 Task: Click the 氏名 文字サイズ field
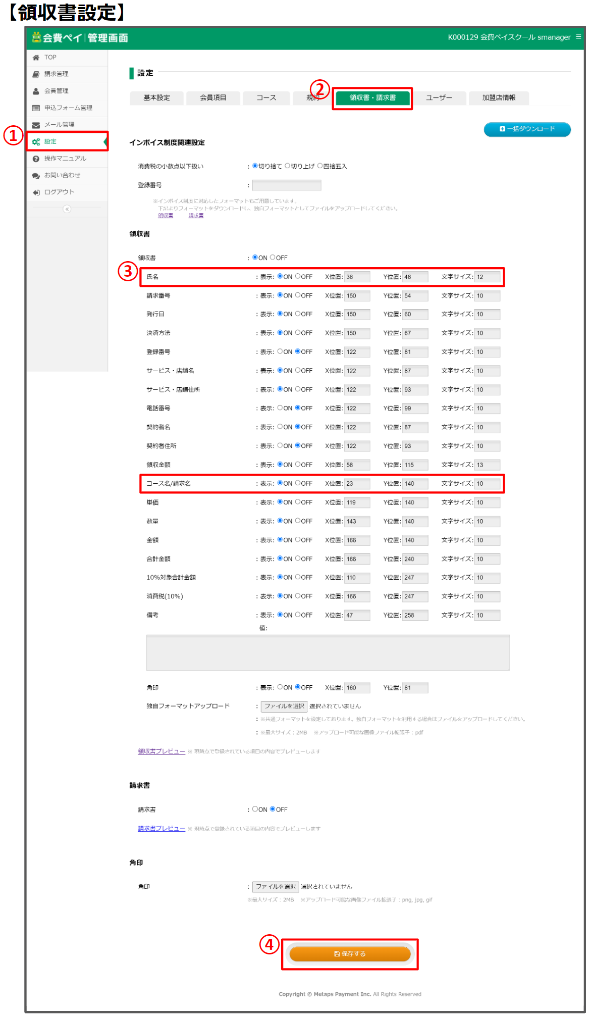[x=487, y=277]
